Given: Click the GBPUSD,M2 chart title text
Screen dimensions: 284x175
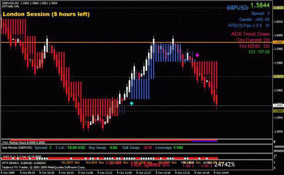Looking at the screenshot, I should 10,3.
